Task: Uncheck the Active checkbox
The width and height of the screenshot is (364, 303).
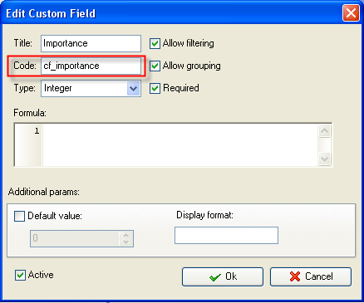Action: [x=20, y=275]
